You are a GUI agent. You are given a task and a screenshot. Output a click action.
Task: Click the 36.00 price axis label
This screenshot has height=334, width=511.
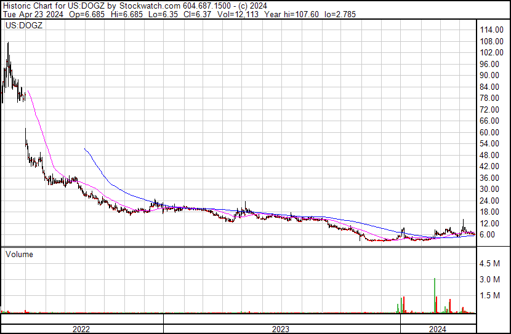tap(493, 178)
